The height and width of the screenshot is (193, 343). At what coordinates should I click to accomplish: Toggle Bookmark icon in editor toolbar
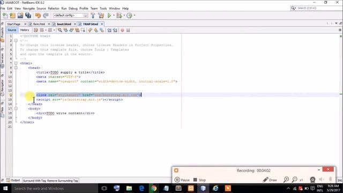[x=102, y=30]
